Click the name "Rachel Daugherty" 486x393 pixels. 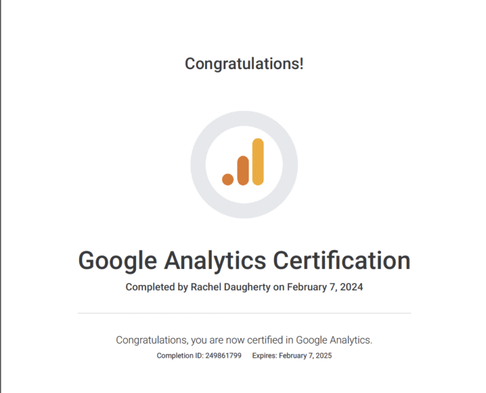tap(230, 287)
